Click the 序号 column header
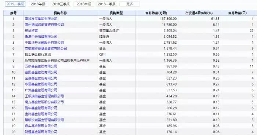 (x=14, y=13)
